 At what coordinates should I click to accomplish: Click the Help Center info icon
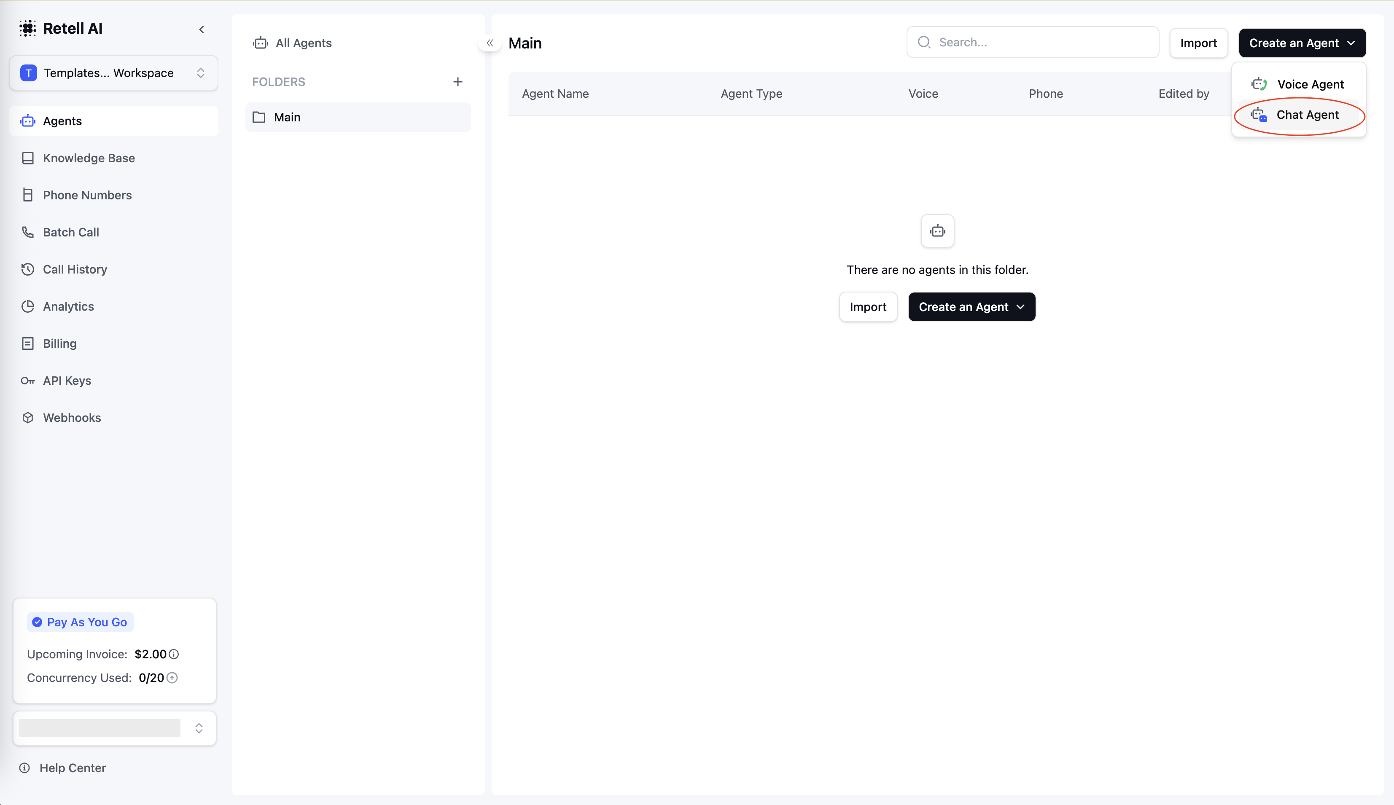(24, 768)
